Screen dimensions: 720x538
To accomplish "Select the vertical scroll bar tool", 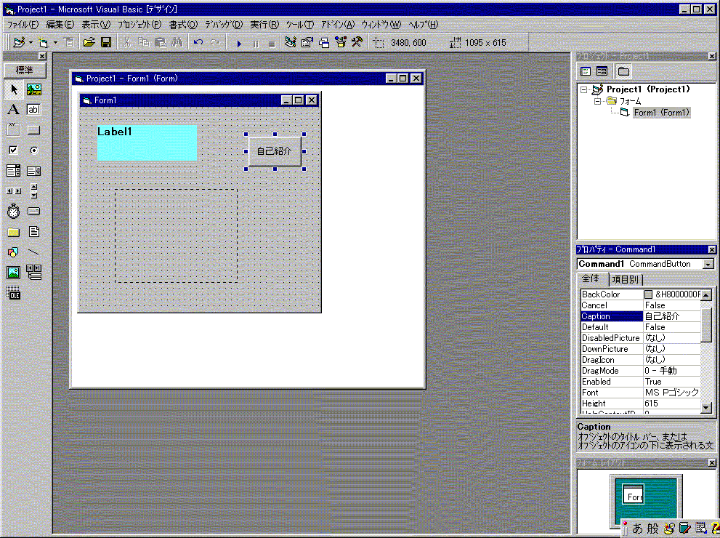I will pyautogui.click(x=33, y=191).
